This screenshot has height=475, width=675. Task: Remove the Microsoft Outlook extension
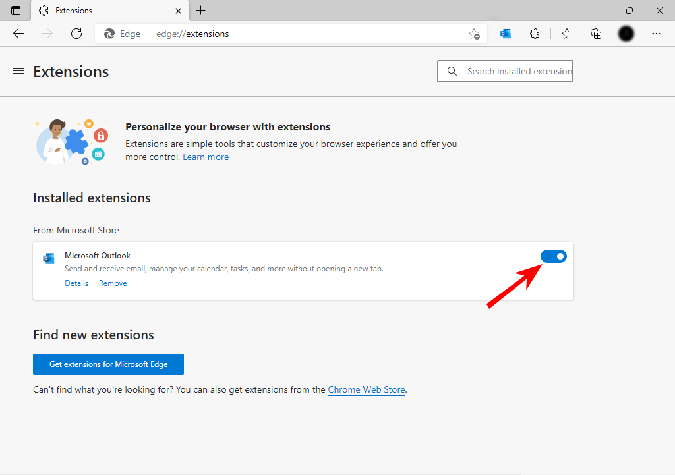113,283
